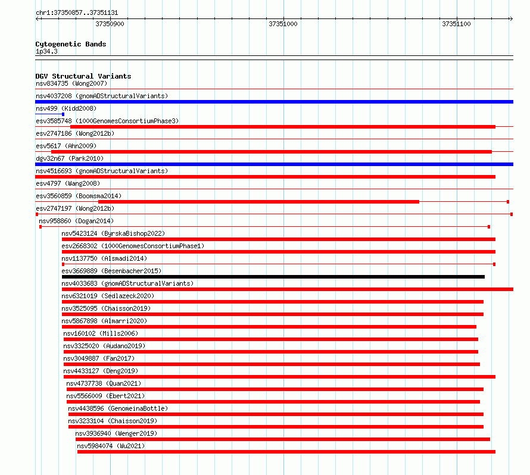Open the nsv4516693 (gnomADStructuralVariants) label
This screenshot has width=530, height=475.
coord(102,171)
